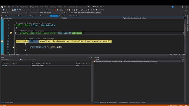Open the Edit menu

point(9,7)
